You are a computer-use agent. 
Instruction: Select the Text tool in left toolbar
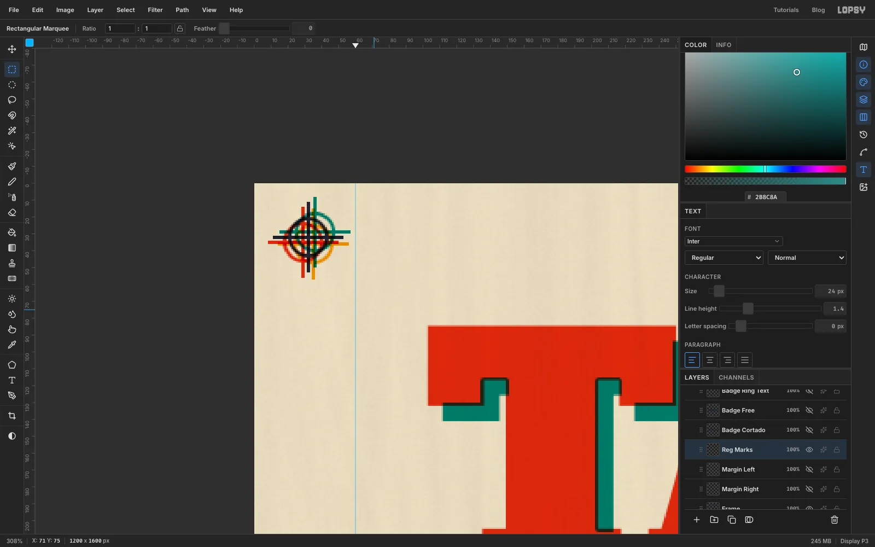pyautogui.click(x=12, y=380)
